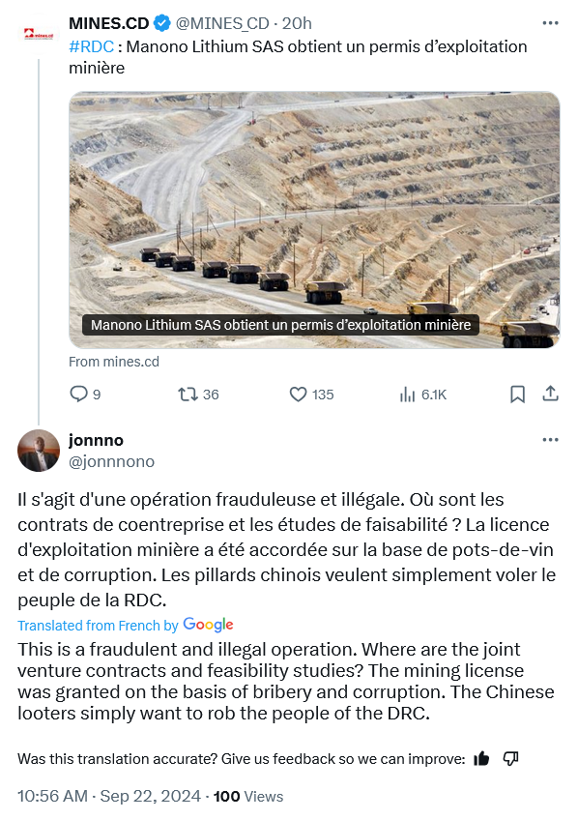
Task: View analytics icon showing 6.1K views
Action: click(x=407, y=395)
